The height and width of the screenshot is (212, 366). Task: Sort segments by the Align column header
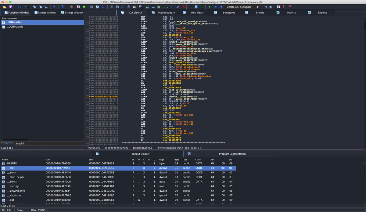coord(161,159)
